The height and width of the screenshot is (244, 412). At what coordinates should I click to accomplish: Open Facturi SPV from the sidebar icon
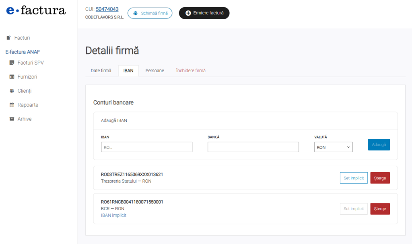coord(12,63)
